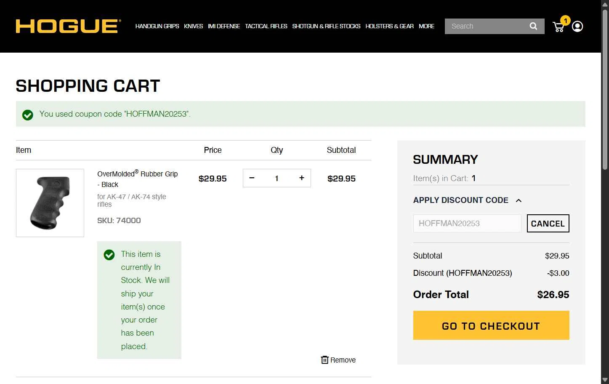Image resolution: width=609 pixels, height=384 pixels.
Task: Increase quantity with the plus button
Action: 302,178
